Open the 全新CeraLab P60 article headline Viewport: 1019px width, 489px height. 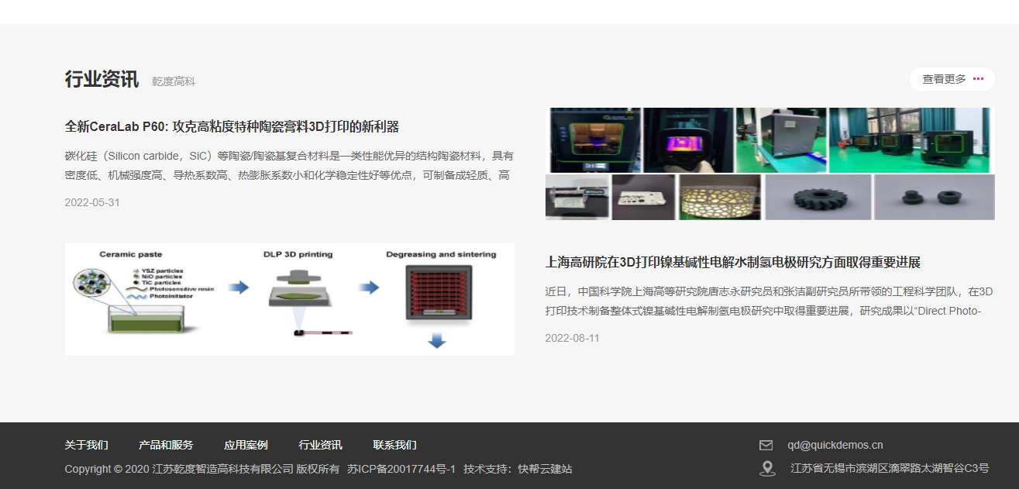tap(234, 127)
